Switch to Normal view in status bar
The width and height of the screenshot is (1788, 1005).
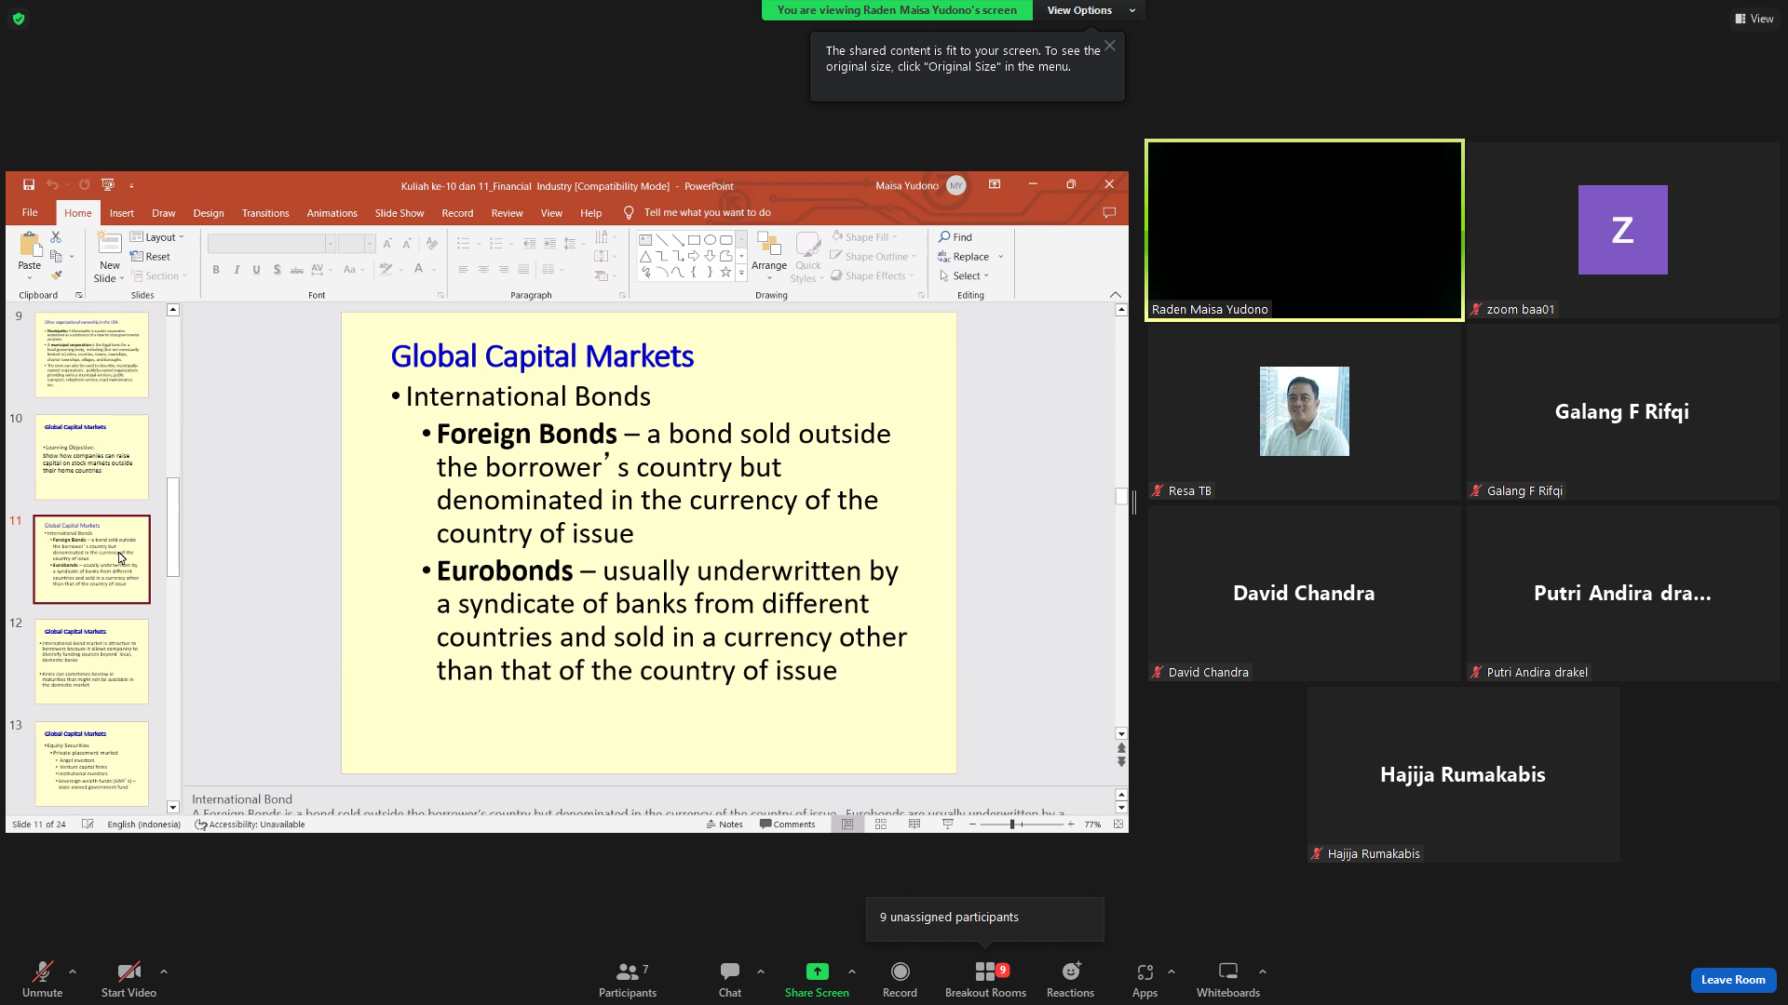[x=847, y=824]
